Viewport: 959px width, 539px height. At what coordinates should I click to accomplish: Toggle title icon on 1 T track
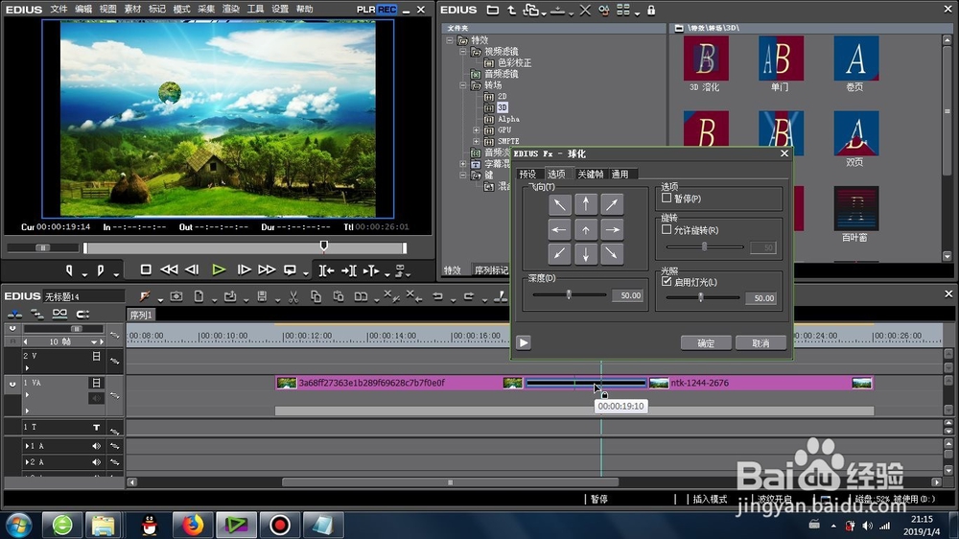pos(96,427)
